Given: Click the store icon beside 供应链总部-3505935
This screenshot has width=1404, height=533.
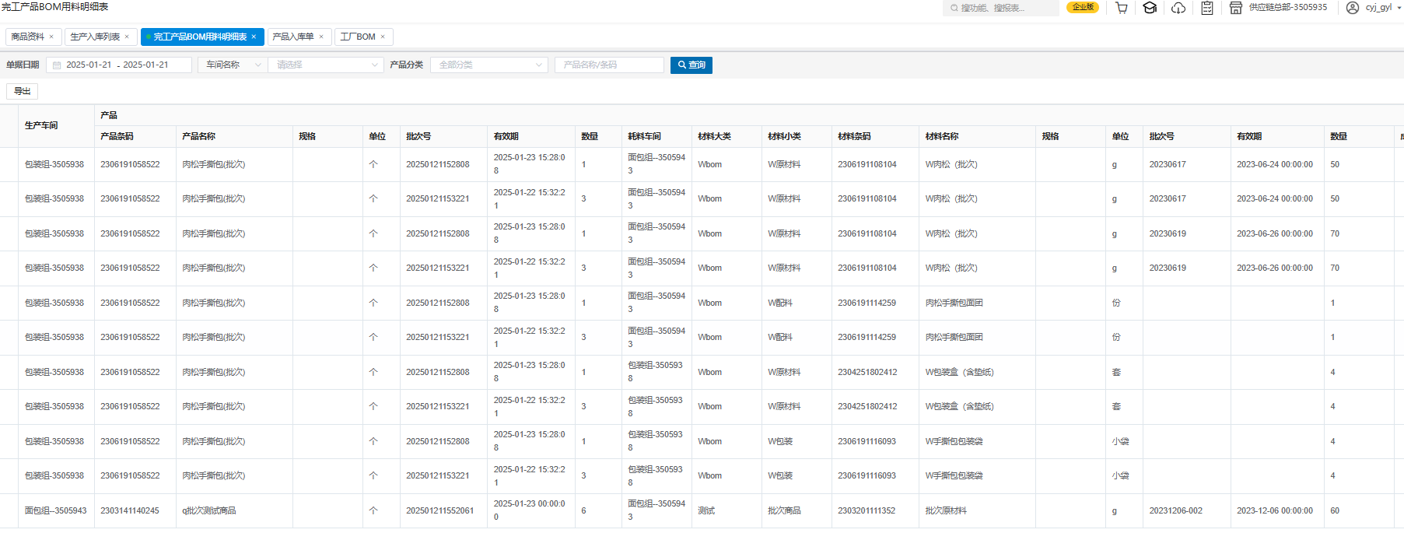Looking at the screenshot, I should [x=1235, y=8].
